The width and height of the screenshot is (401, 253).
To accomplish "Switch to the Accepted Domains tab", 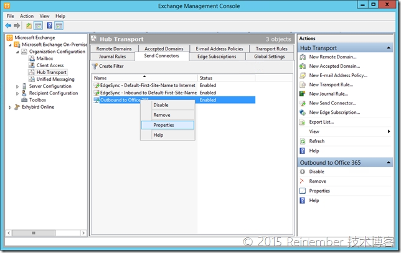I will (164, 48).
